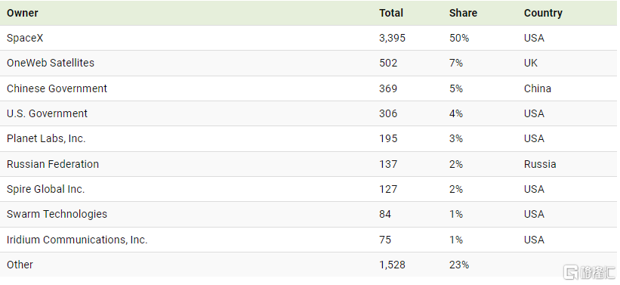Select Spire Global Inc. cell
Image resolution: width=620 pixels, height=285 pixels.
45,189
